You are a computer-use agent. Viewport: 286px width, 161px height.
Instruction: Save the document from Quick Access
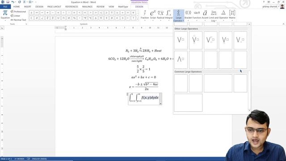[x=8, y=2]
